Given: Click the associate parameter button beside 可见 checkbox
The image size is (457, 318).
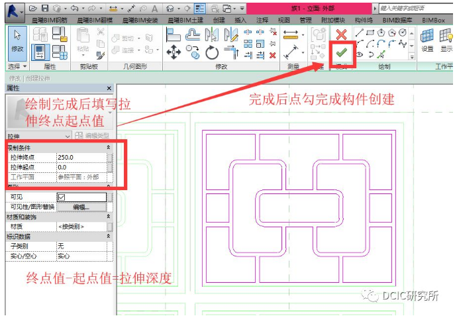Looking at the screenshot, I should point(110,197).
